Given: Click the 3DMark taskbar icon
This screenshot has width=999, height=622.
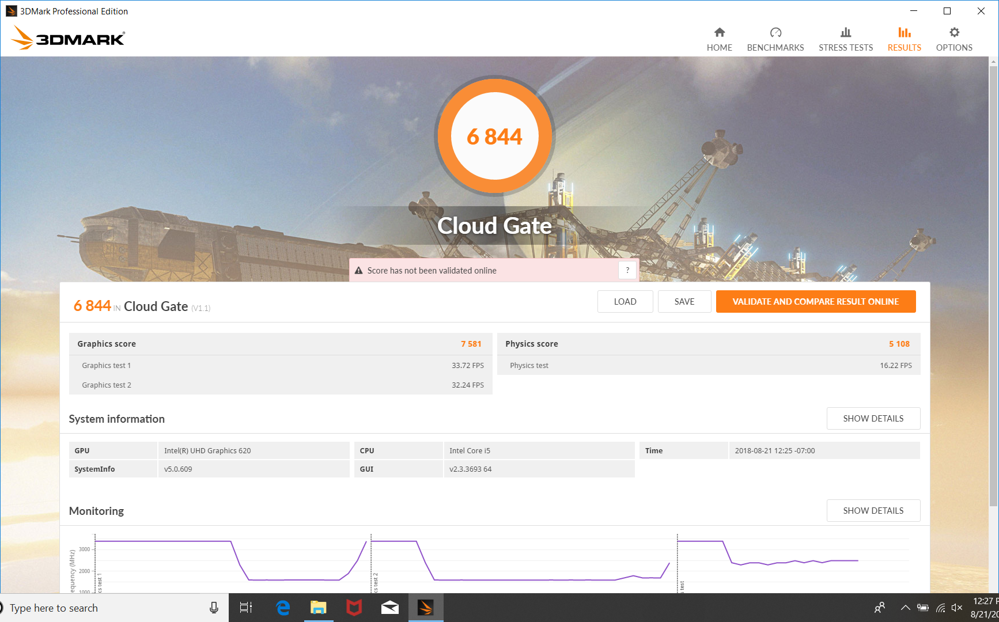Looking at the screenshot, I should click(x=426, y=608).
